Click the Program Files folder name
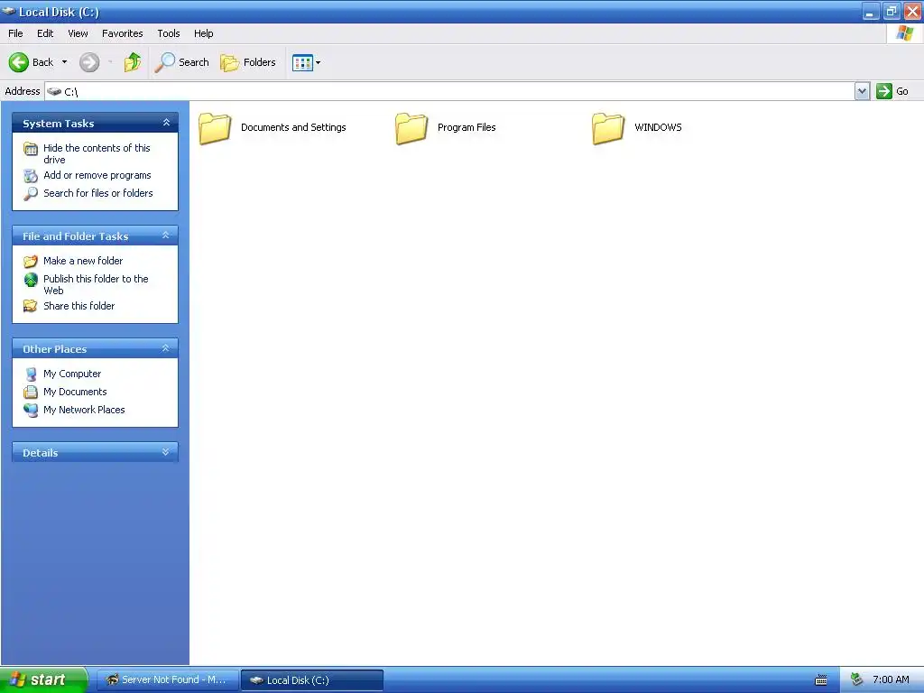The image size is (924, 693). pyautogui.click(x=467, y=127)
